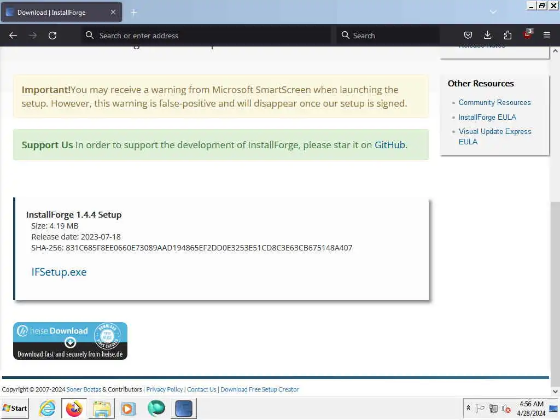Open Community Resources link
560x420 pixels.
pos(494,102)
